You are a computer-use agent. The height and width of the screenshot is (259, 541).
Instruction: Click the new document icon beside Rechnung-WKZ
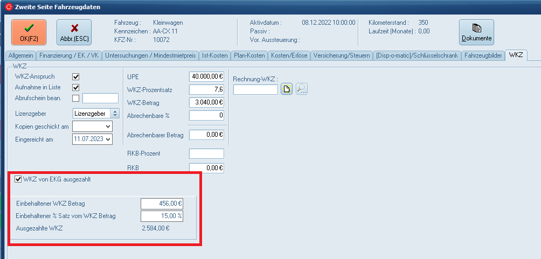coord(287,89)
